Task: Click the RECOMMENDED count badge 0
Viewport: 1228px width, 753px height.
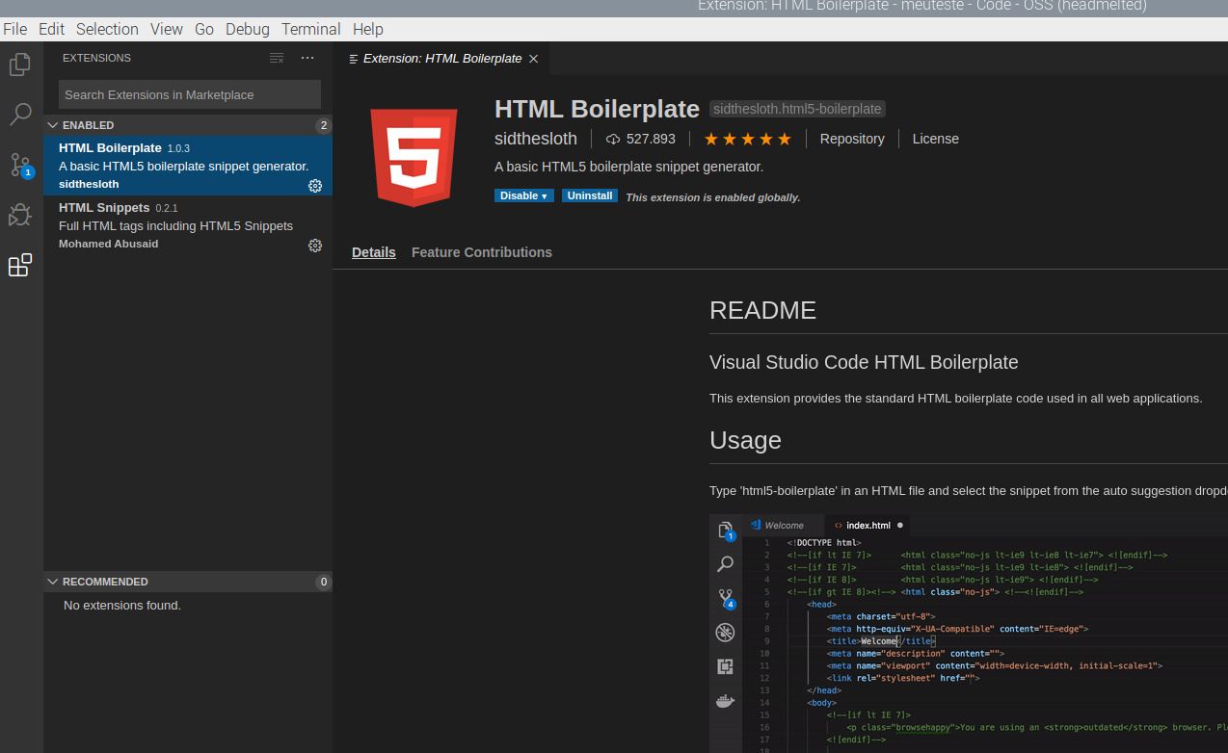Action: pyautogui.click(x=324, y=582)
